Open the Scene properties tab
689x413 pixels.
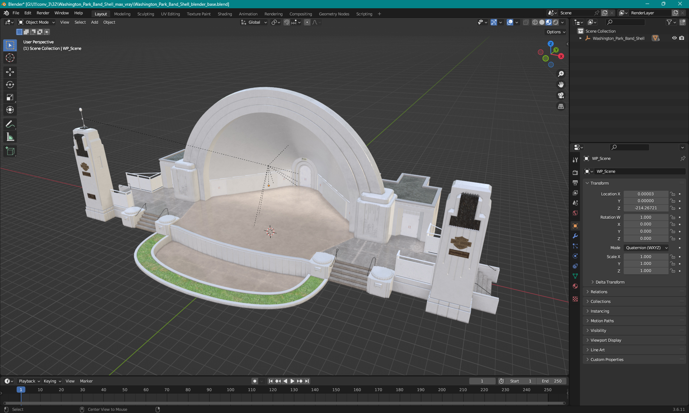coord(575,203)
